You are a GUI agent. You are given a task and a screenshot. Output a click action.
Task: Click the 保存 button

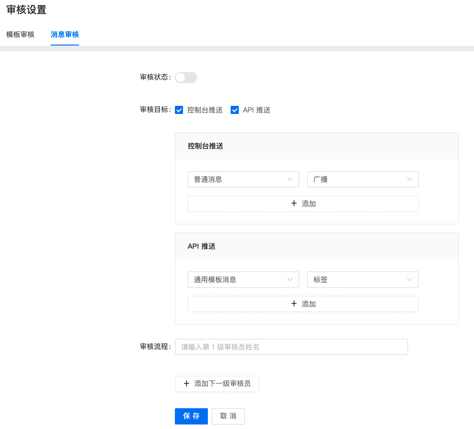(x=191, y=416)
